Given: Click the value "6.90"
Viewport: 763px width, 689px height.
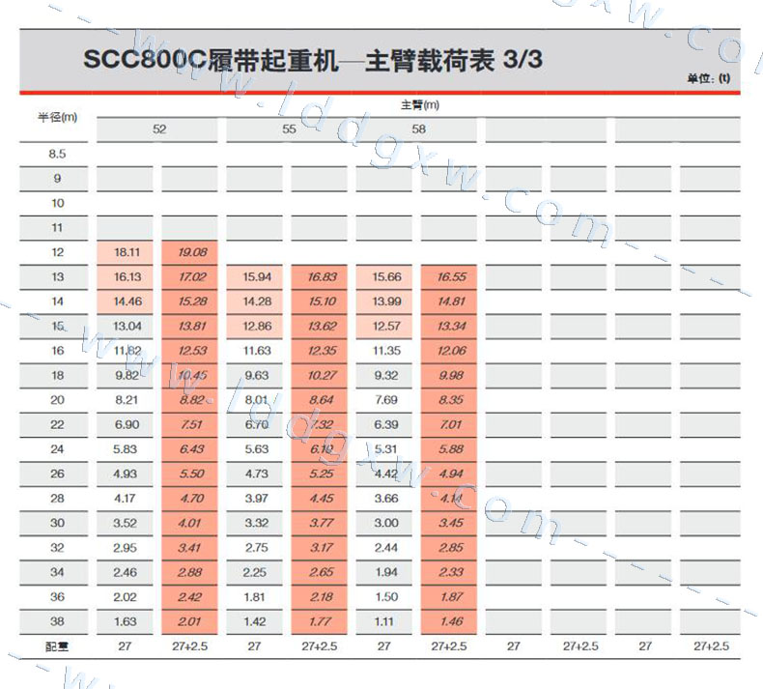Looking at the screenshot, I should [127, 424].
